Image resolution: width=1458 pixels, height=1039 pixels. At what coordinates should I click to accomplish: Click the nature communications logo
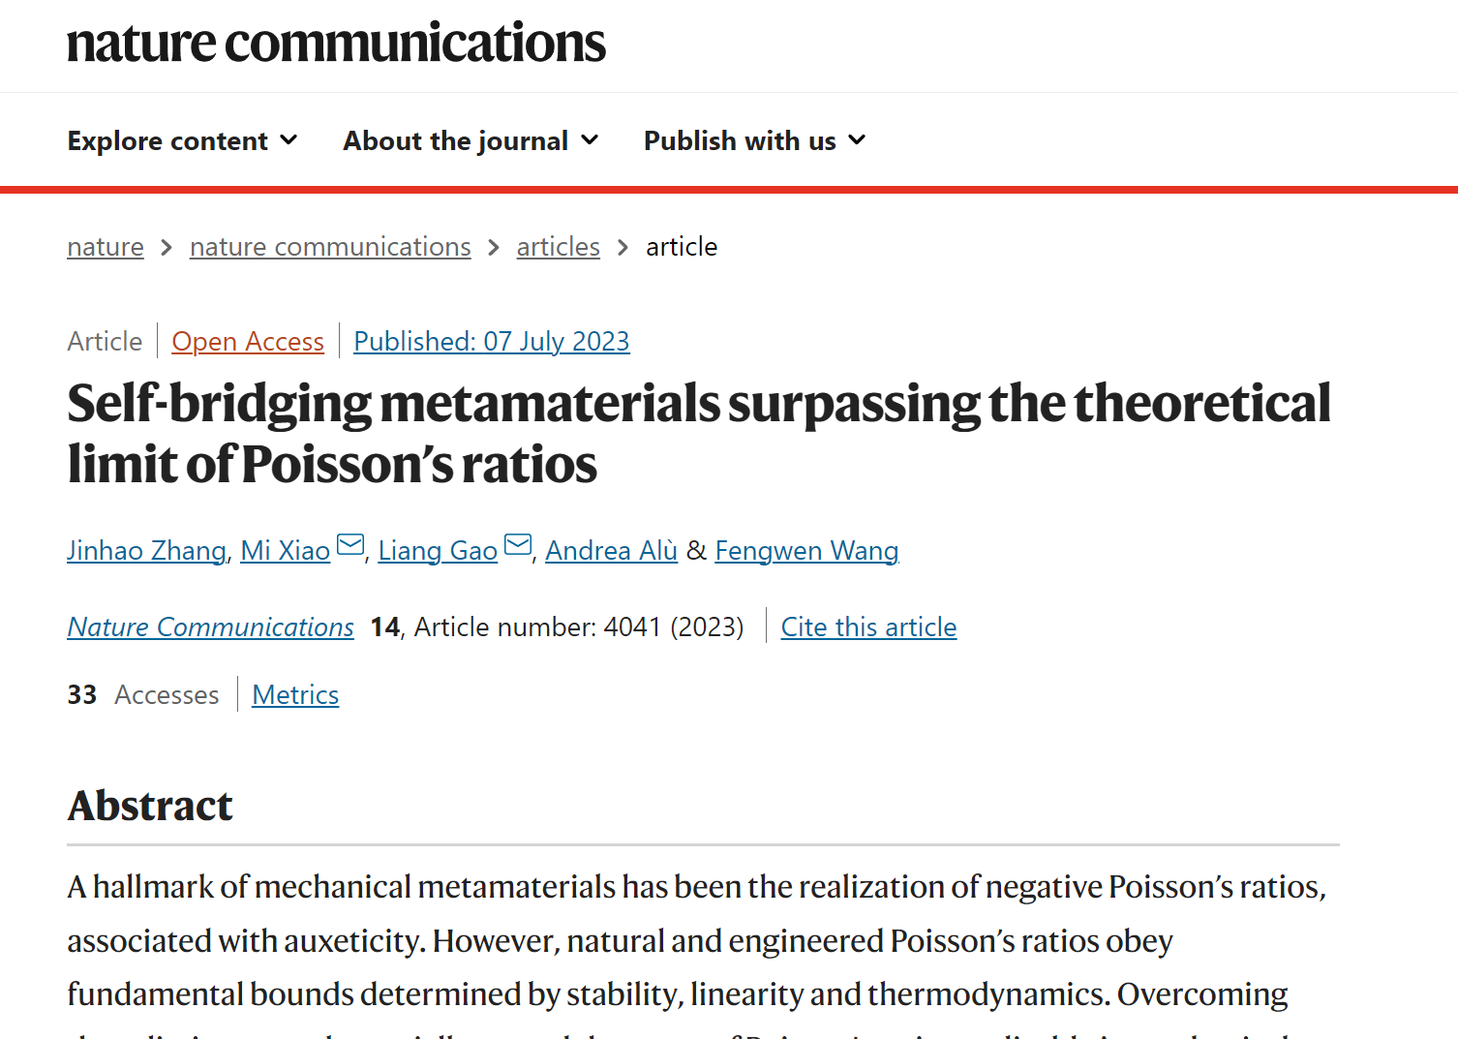pos(336,44)
